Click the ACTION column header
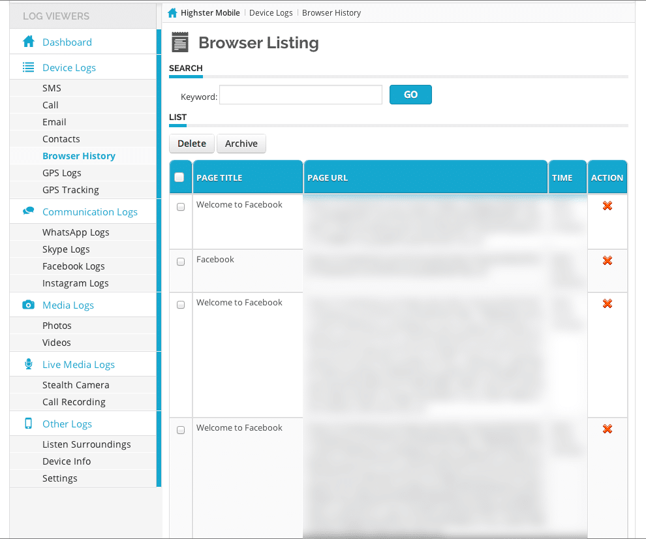Viewport: 646px width, 539px height. coord(608,177)
